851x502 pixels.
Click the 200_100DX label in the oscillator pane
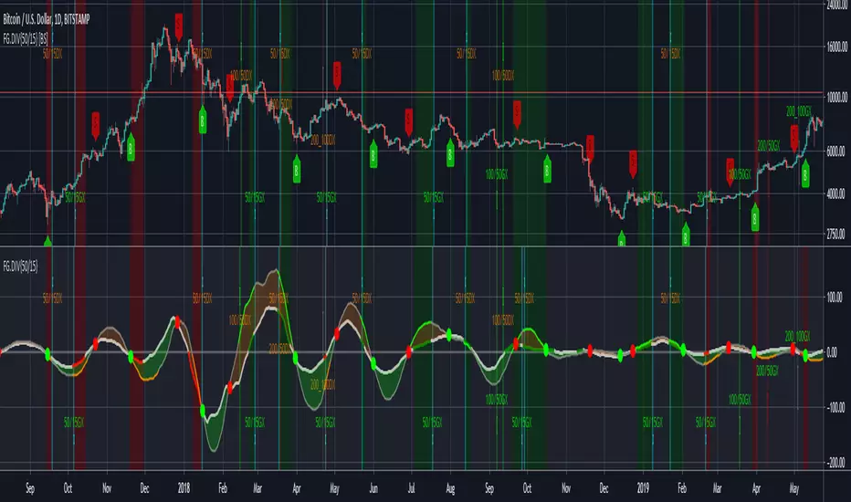tap(323, 385)
